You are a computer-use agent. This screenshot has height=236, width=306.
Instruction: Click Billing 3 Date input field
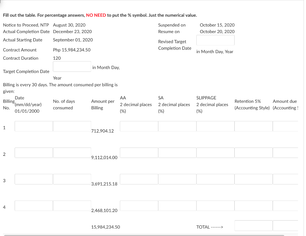click(34, 179)
